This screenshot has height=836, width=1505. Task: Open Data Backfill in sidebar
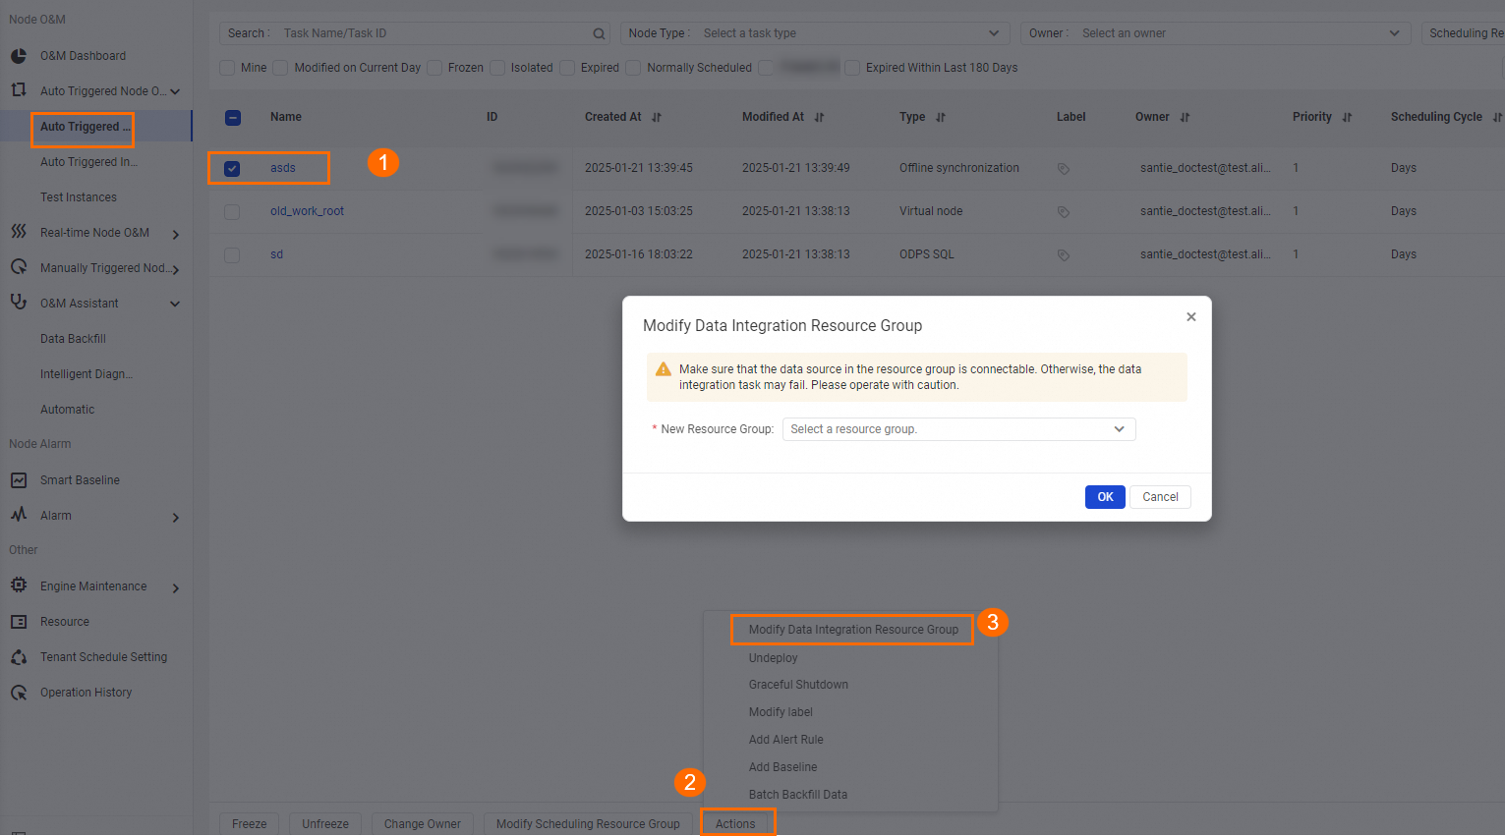coord(73,339)
